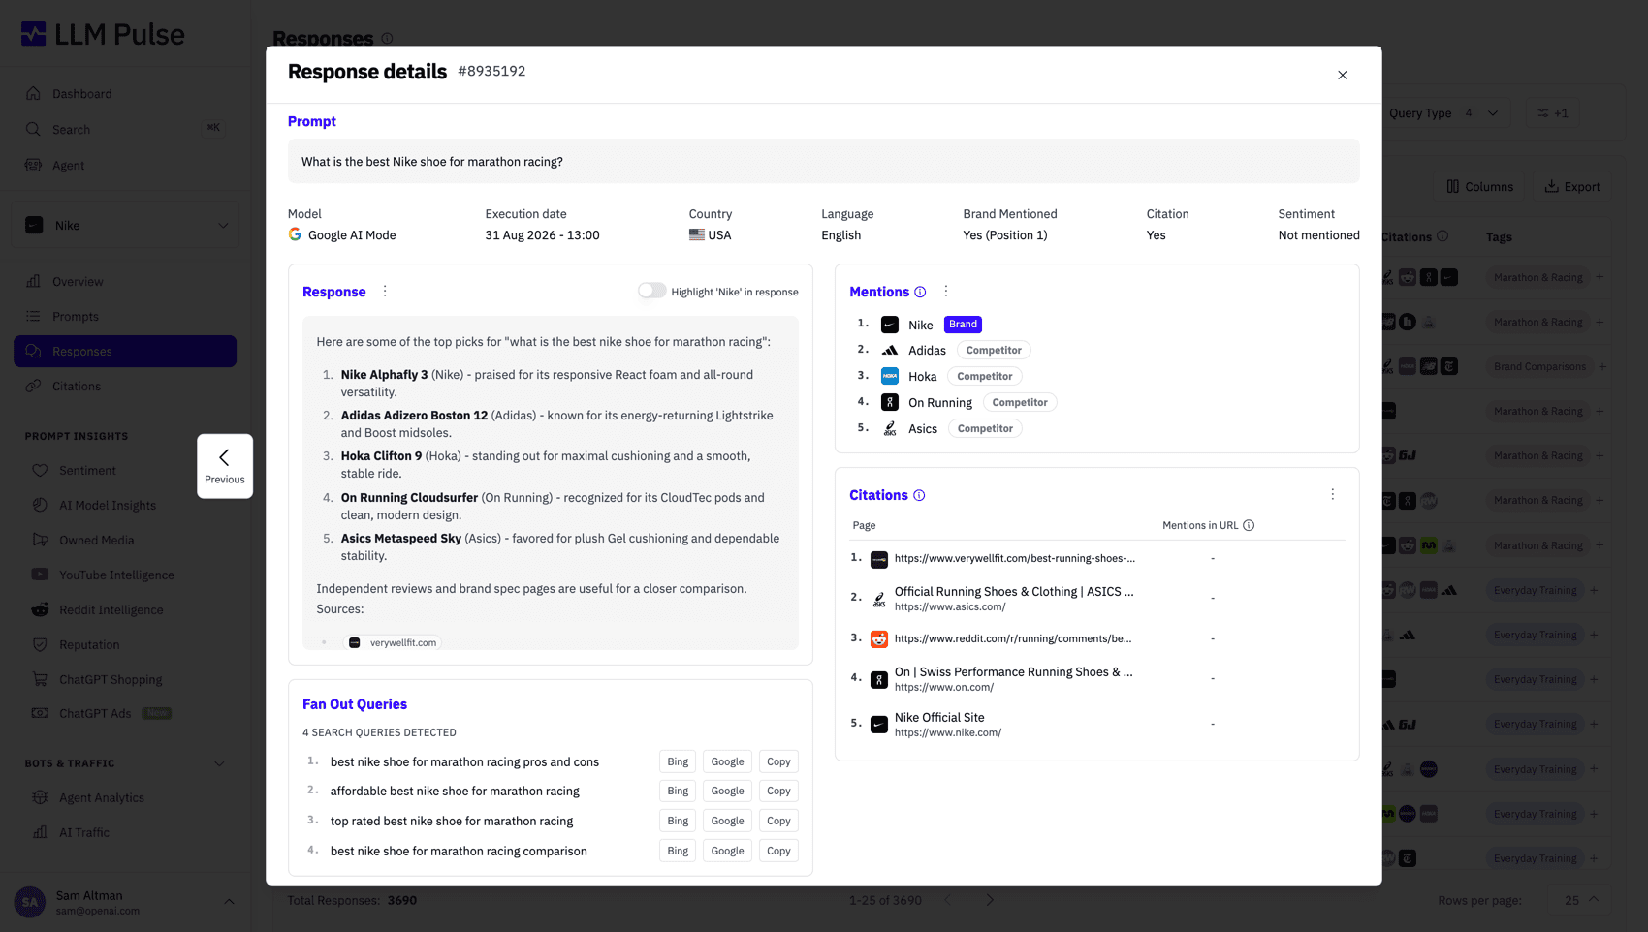The width and height of the screenshot is (1648, 932).
Task: Click the LLM Pulse logo
Action: tap(103, 35)
